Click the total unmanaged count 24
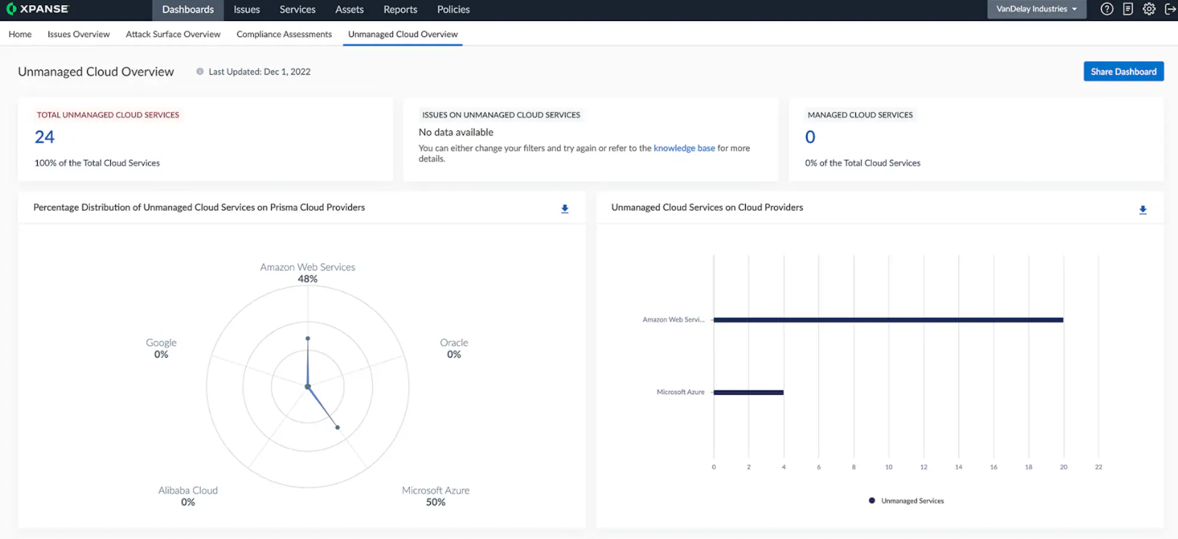 [45, 137]
